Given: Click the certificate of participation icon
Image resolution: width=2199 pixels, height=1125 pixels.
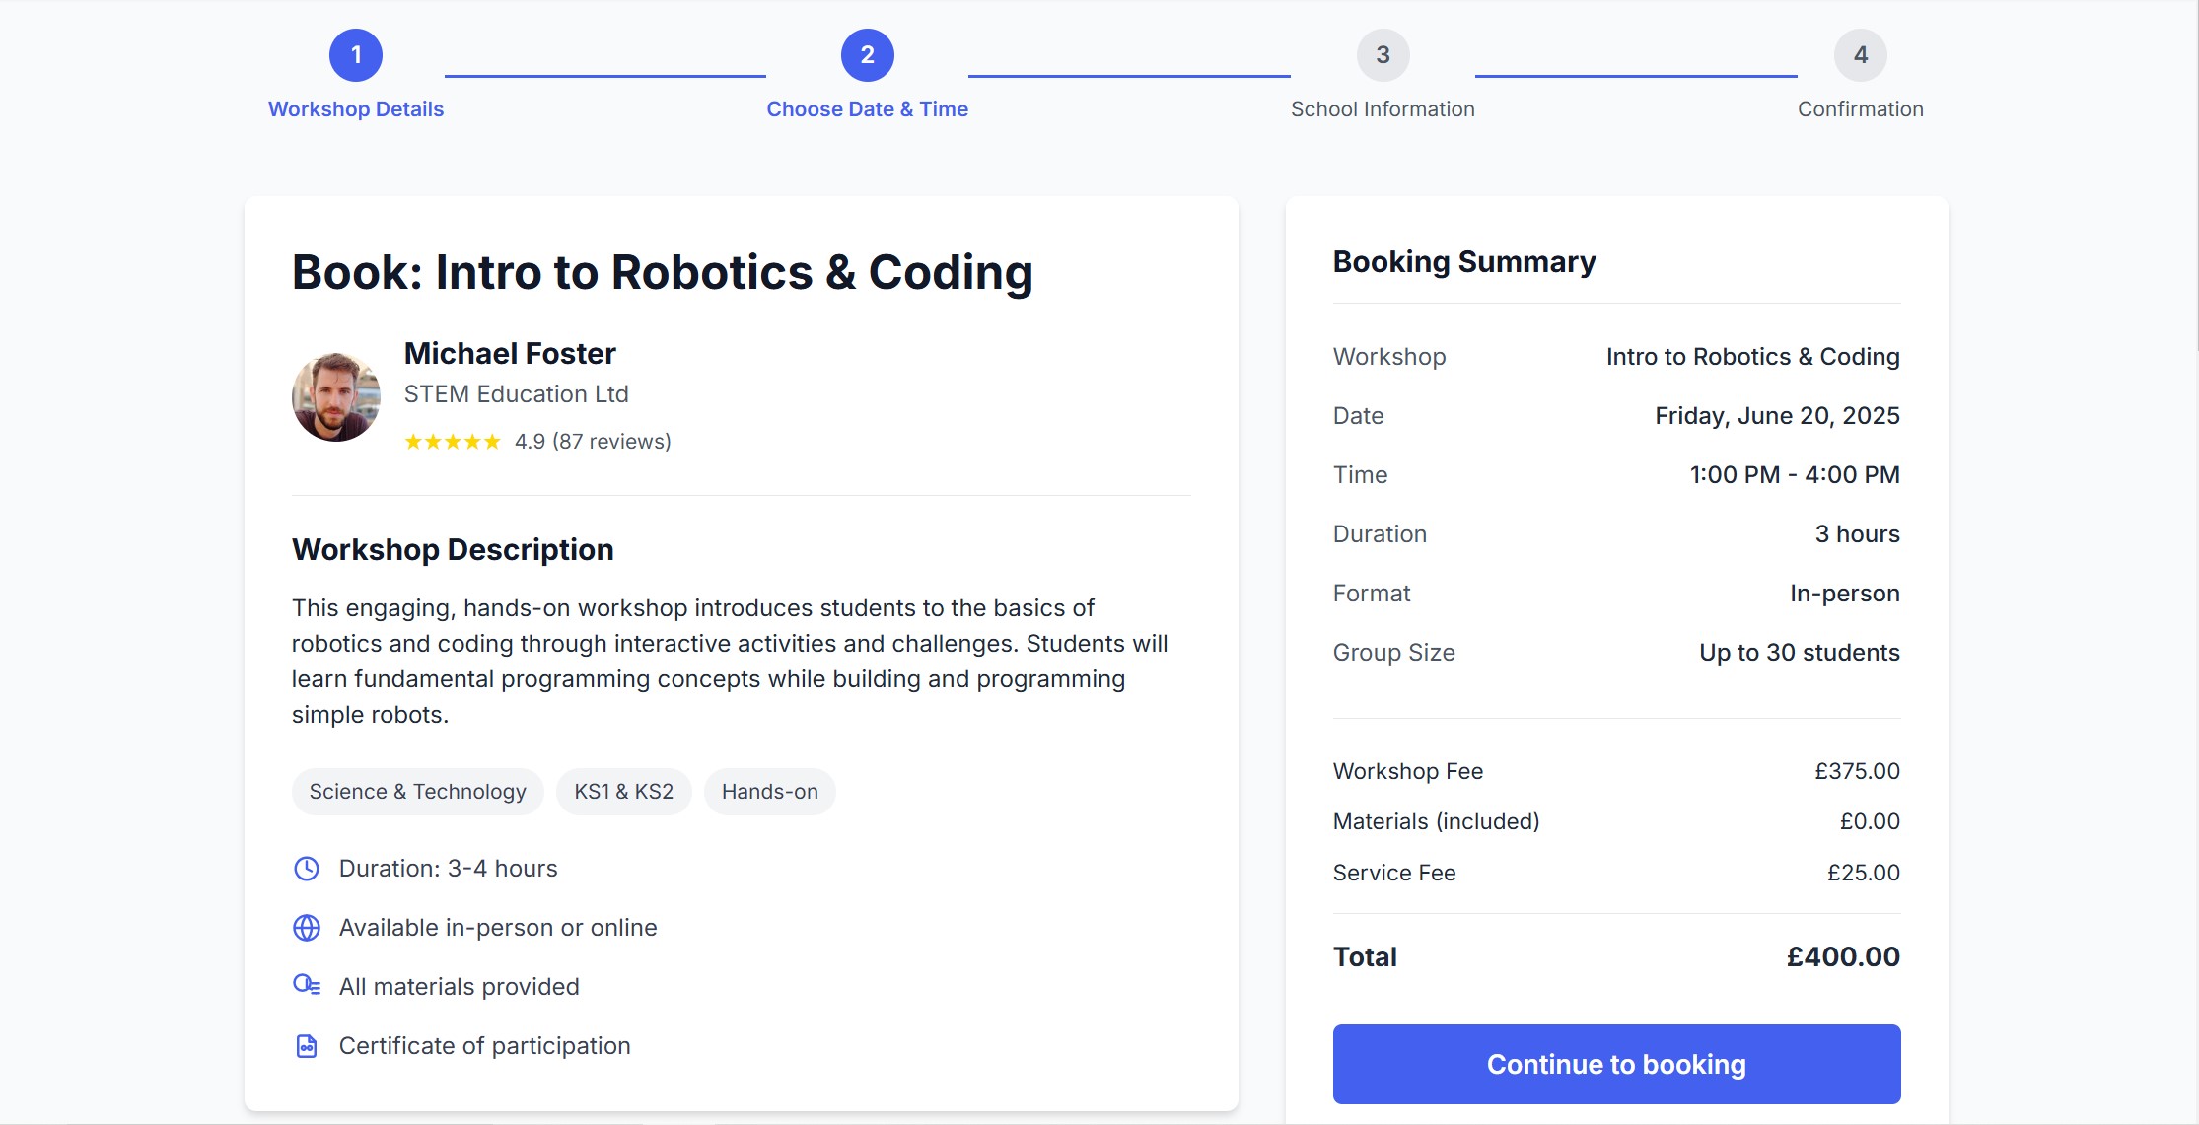Looking at the screenshot, I should 307,1046.
